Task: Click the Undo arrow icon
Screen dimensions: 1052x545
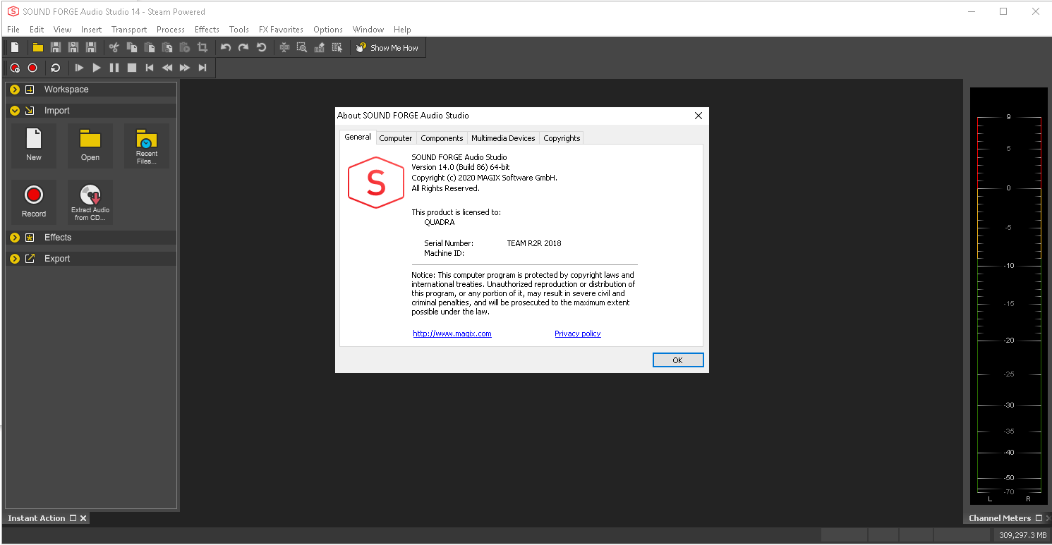Action: tap(226, 47)
